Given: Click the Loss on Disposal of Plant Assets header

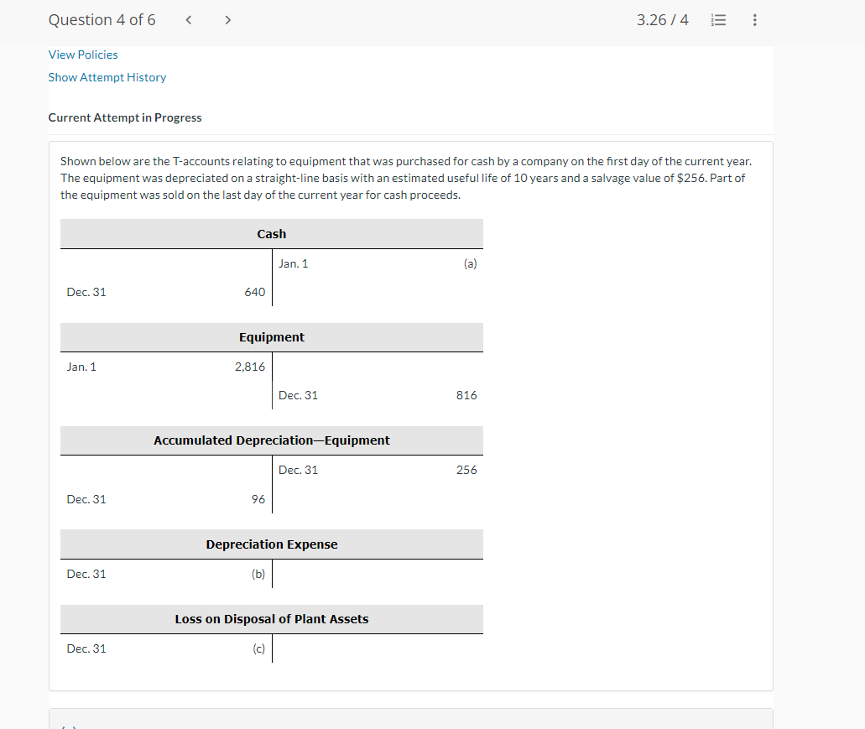Looking at the screenshot, I should (x=271, y=618).
